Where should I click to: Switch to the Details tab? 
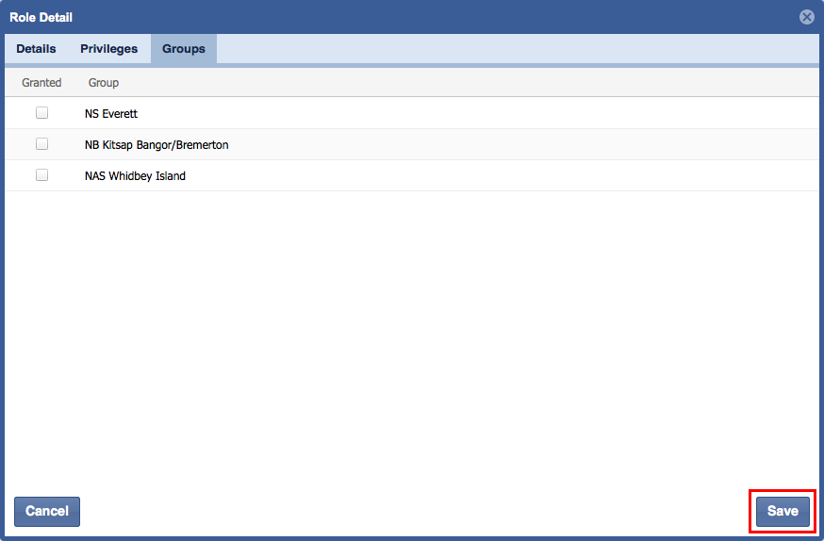click(36, 49)
